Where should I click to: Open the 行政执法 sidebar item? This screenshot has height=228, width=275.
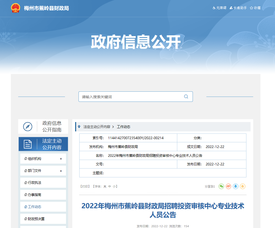click(x=35, y=183)
